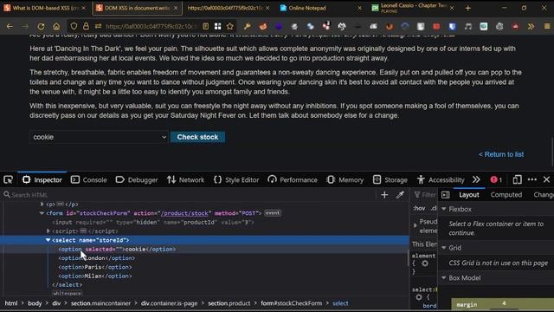Open the Firefox hamburger menu
The width and height of the screenshot is (554, 312).
[547, 26]
